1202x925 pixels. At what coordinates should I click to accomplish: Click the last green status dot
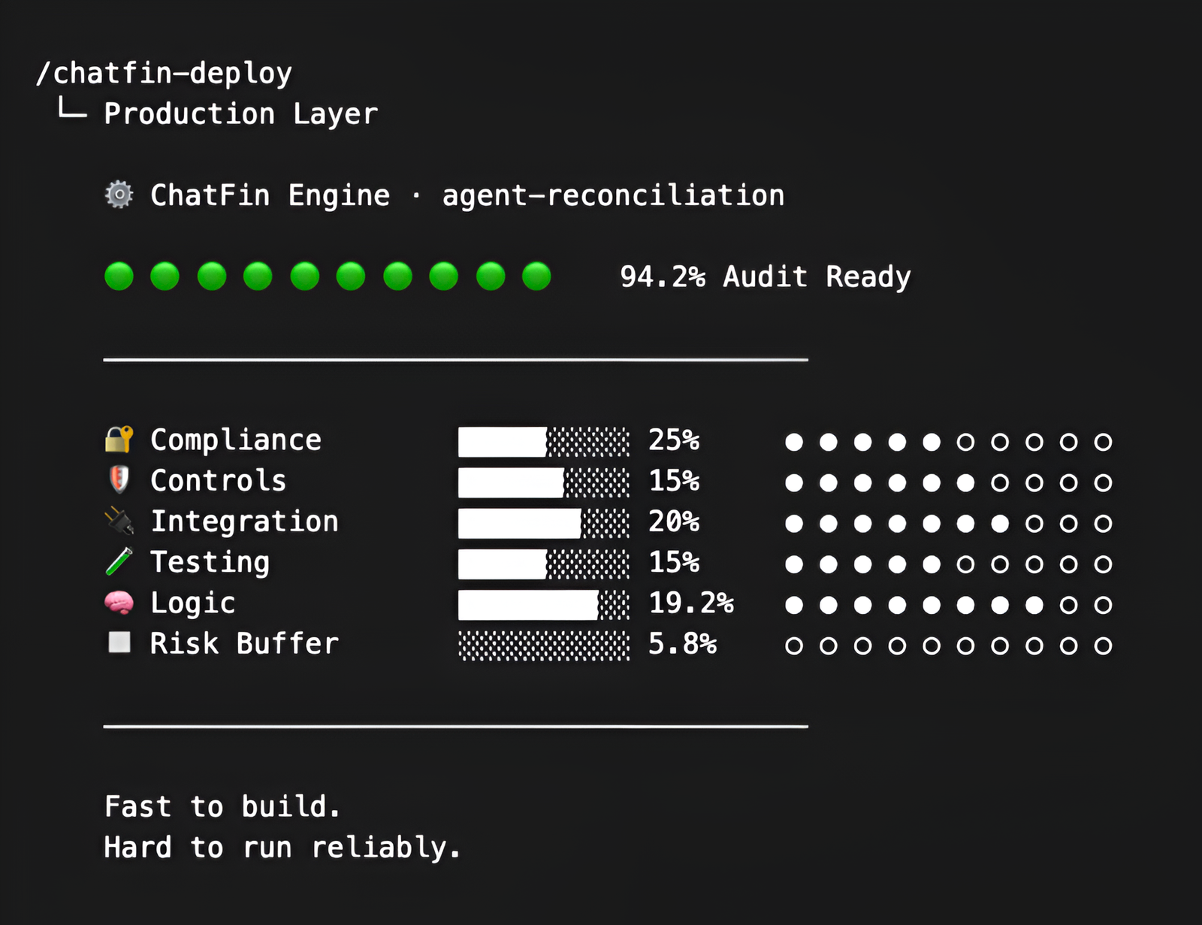pyautogui.click(x=536, y=277)
